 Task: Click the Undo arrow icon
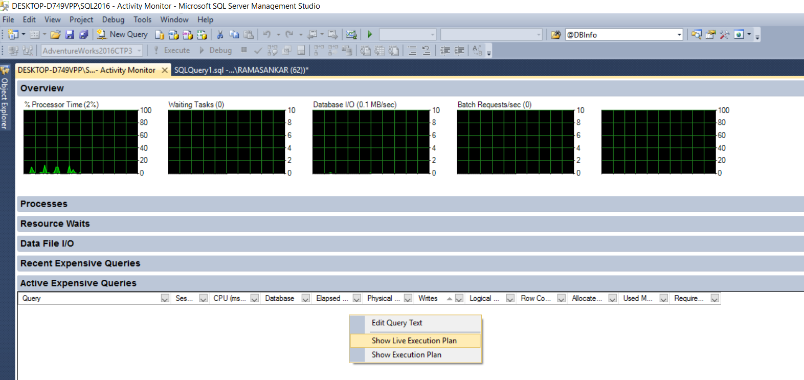[x=266, y=34]
